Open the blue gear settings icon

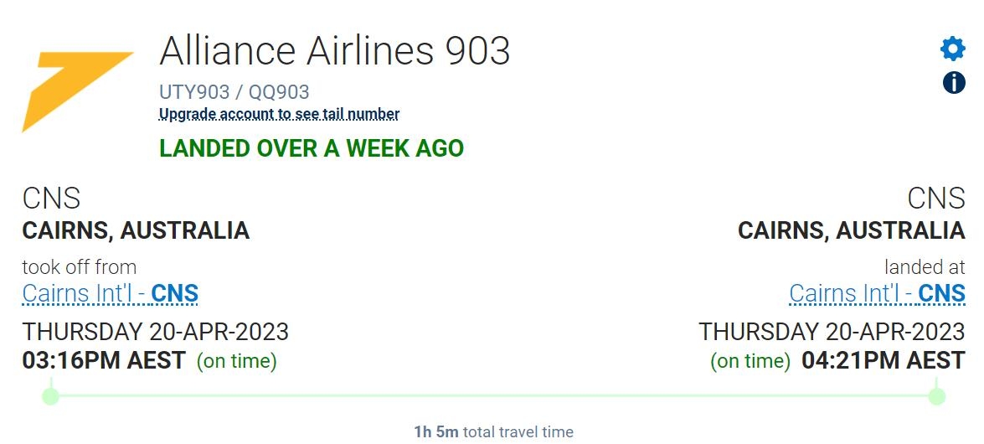click(x=953, y=49)
